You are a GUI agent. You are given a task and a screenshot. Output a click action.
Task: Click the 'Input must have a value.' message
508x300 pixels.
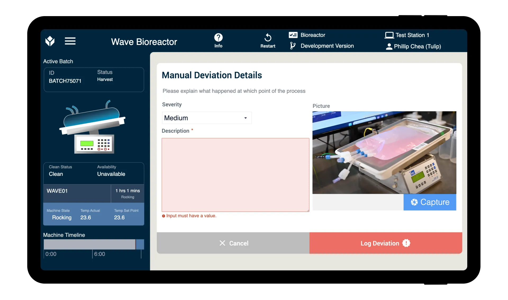coord(191,216)
